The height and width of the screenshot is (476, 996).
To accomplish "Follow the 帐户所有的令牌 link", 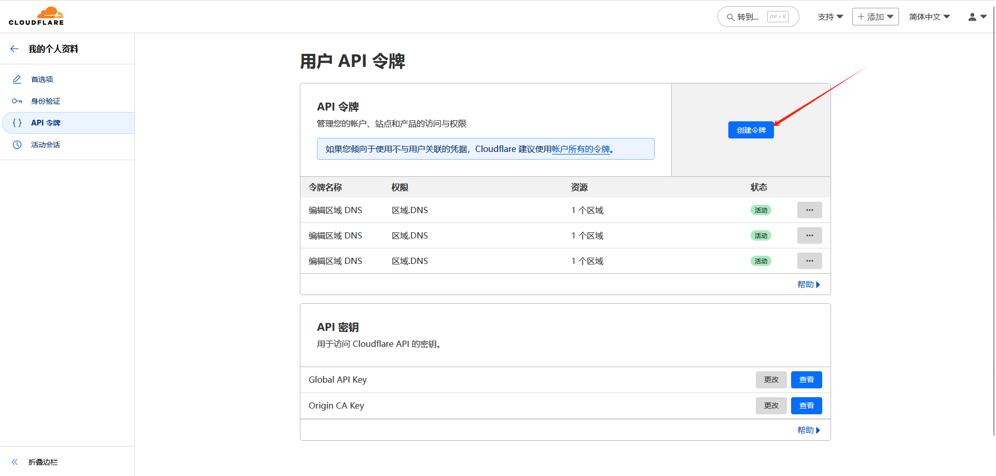I will pyautogui.click(x=580, y=149).
